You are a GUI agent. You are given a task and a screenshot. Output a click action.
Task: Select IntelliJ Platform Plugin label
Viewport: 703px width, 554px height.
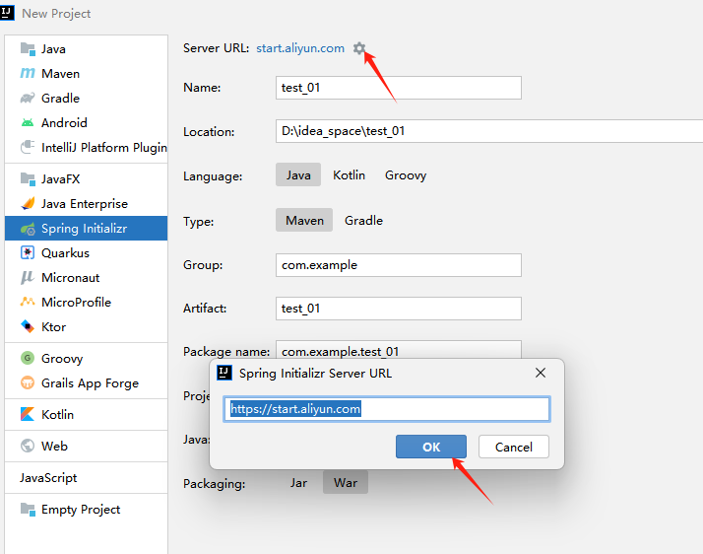pyautogui.click(x=104, y=147)
